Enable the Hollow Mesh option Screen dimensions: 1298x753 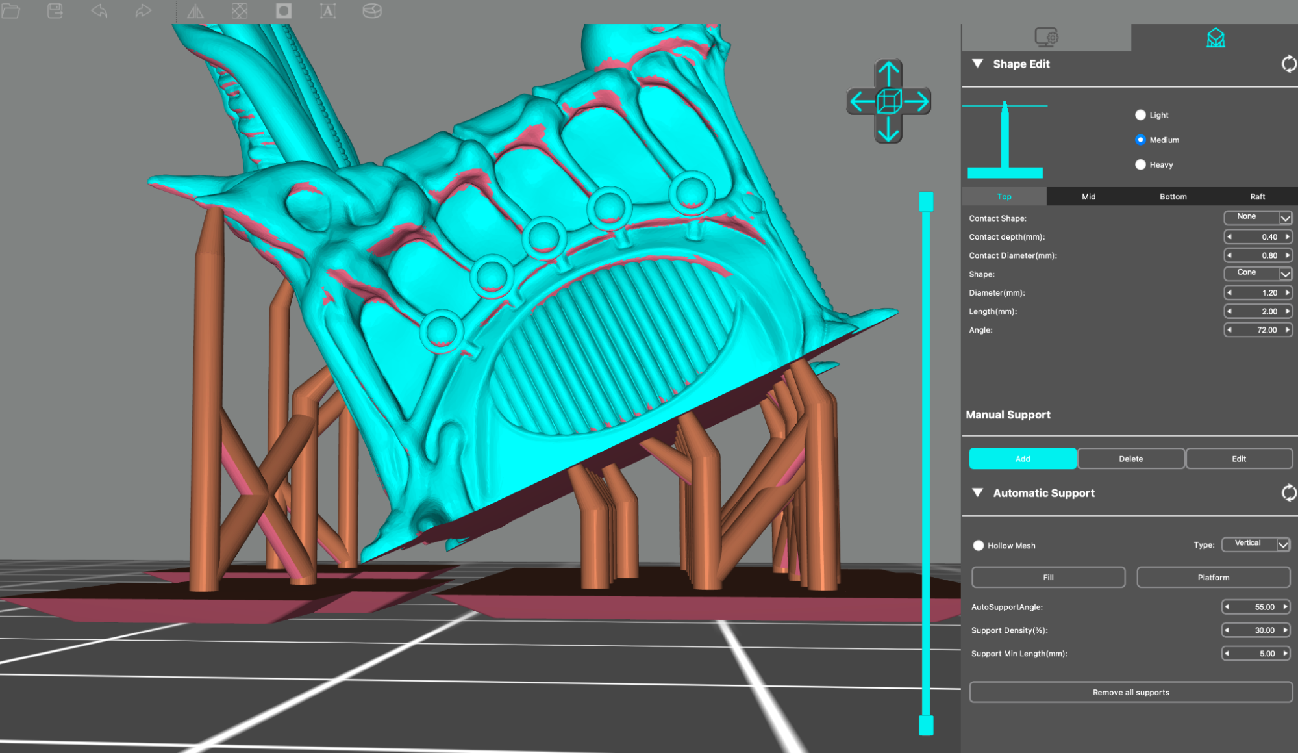click(x=979, y=546)
